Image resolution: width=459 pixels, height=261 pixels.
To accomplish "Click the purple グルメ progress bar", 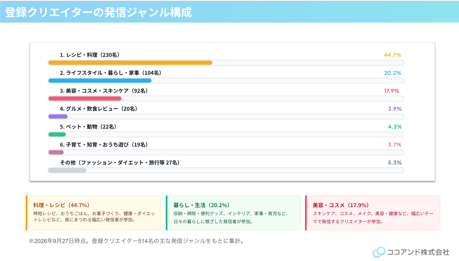I will (x=58, y=117).
